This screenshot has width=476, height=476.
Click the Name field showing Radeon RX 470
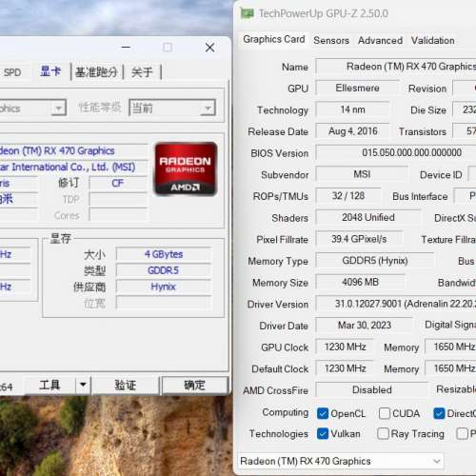(x=396, y=67)
